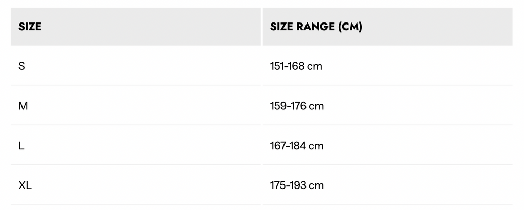Select the M size cell

(23, 106)
